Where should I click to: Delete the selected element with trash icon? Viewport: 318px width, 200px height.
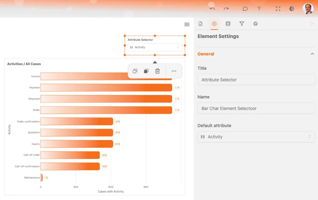[157, 71]
